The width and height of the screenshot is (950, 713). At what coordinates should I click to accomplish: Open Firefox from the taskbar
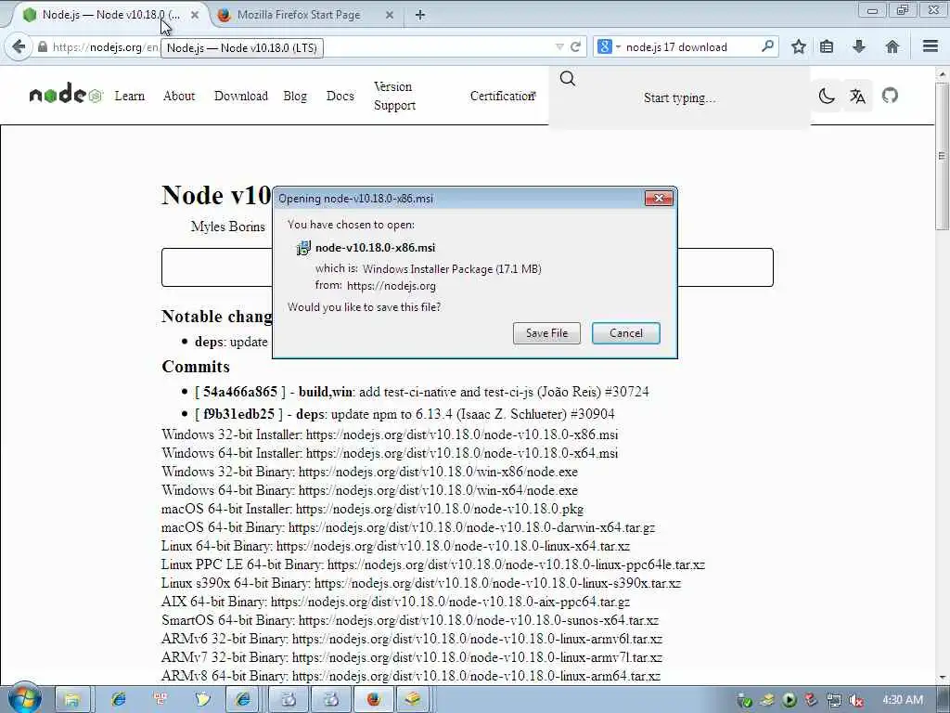373,700
